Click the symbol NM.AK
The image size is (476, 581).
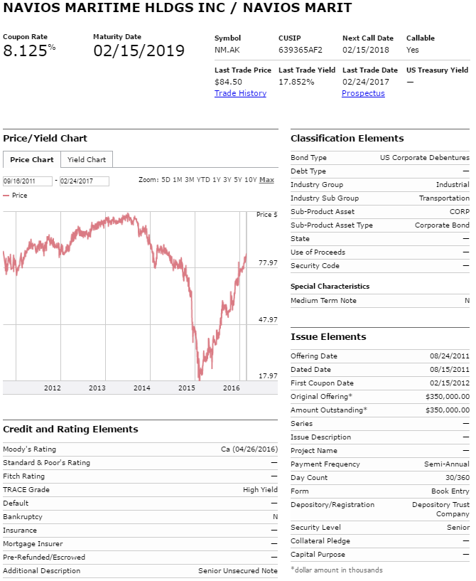227,50
